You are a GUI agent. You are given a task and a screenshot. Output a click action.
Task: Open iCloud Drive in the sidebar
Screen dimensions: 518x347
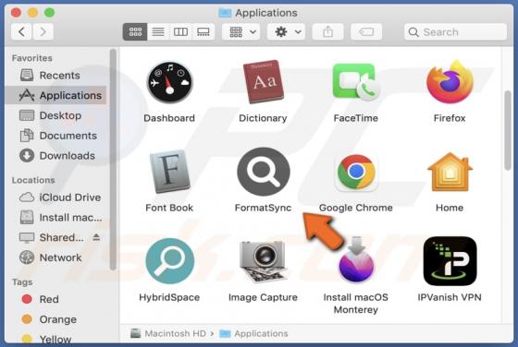point(55,197)
